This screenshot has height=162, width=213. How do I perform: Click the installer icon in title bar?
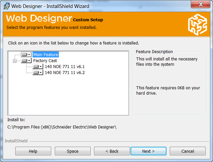point(6,6)
